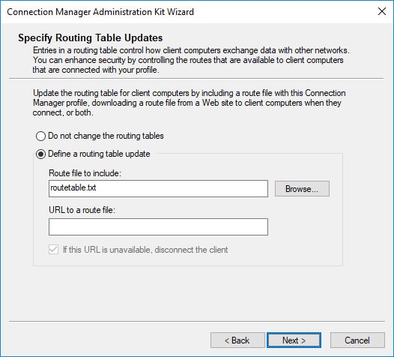Click the 'URL to a route file:' label
Screen dimensions: 394x357
click(82, 210)
